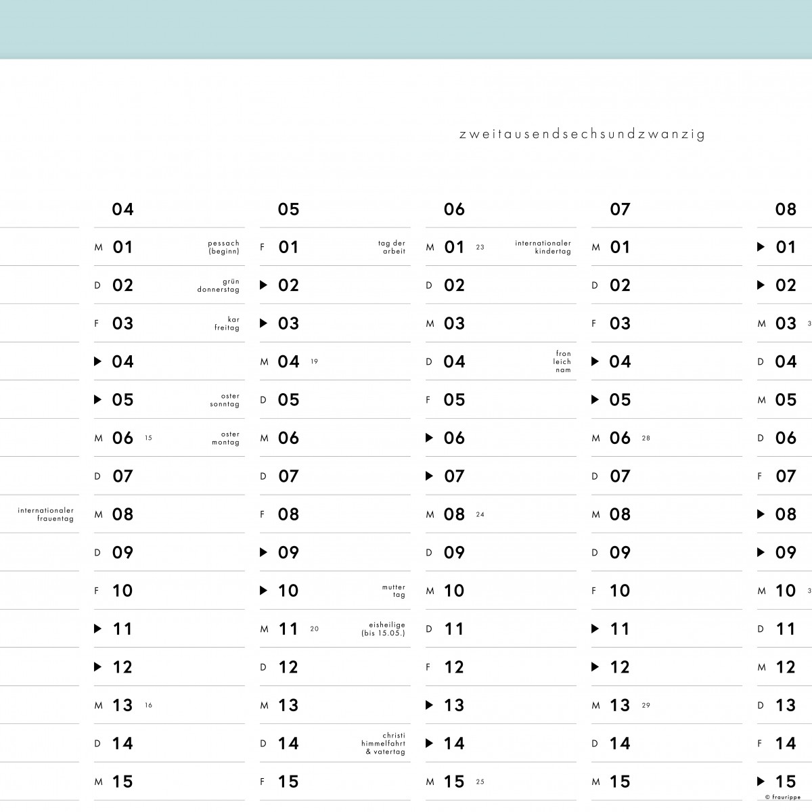Select day number 05 in August column

pos(786,400)
